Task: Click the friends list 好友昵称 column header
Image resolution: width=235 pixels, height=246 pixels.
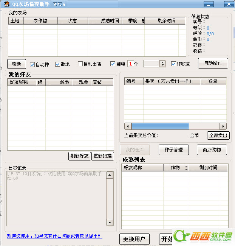Action: [22, 82]
